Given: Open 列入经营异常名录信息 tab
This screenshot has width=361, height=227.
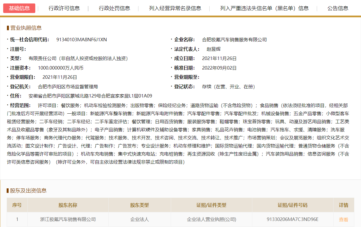Looking at the screenshot, I should (x=175, y=8).
